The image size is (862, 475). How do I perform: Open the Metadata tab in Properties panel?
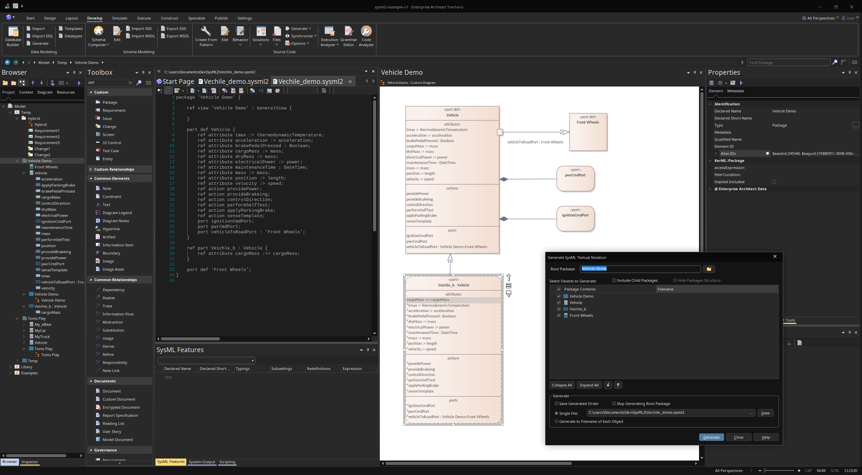point(735,91)
